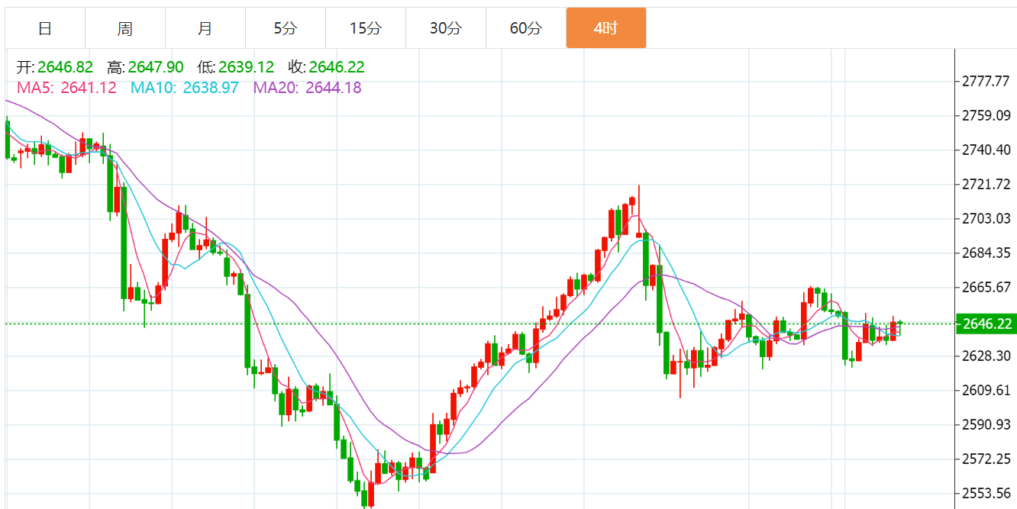Click the close price readout 收:2646.22

pos(326,67)
